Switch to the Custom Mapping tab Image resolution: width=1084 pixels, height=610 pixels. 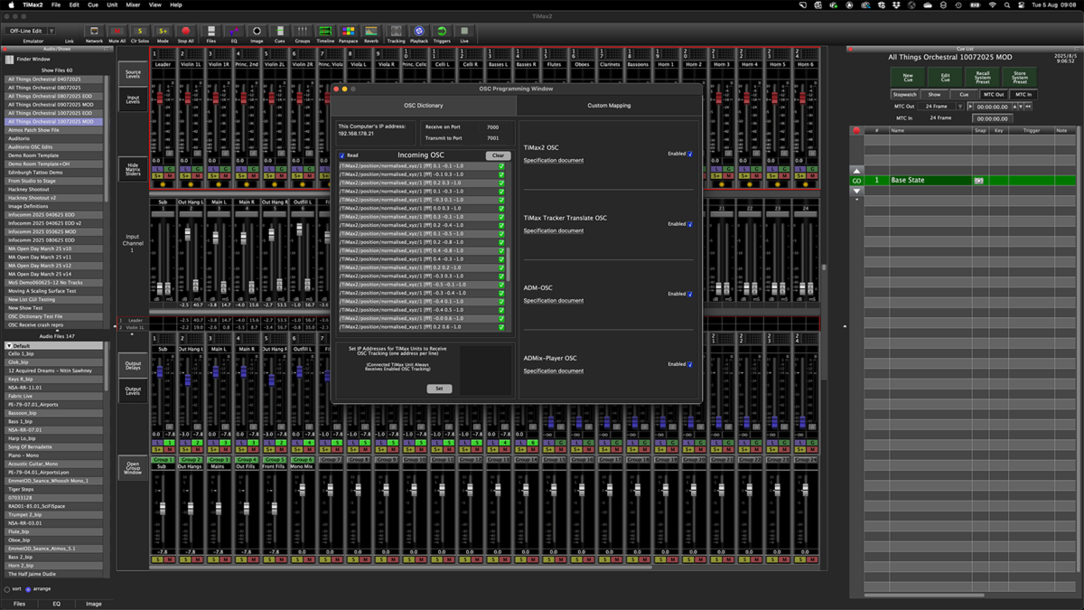click(609, 106)
